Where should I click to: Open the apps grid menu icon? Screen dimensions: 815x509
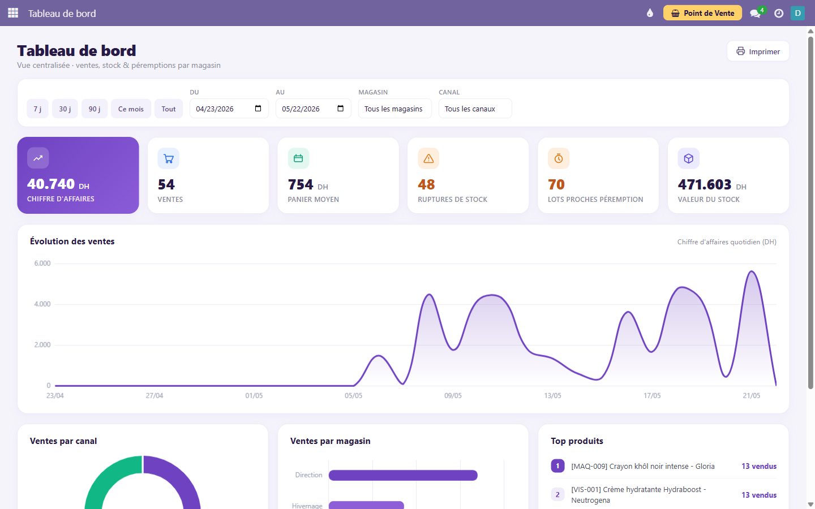(x=13, y=13)
